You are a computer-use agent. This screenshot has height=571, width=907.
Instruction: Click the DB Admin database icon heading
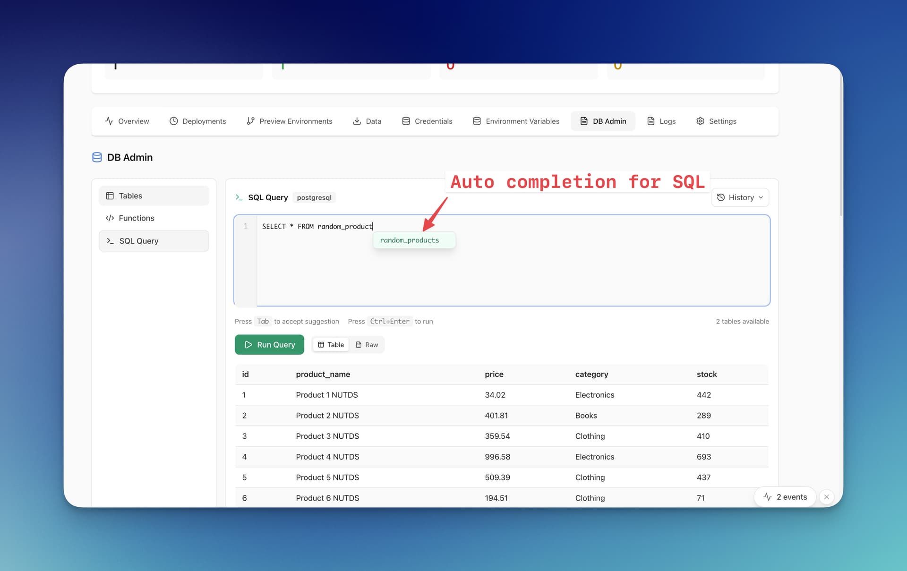97,157
